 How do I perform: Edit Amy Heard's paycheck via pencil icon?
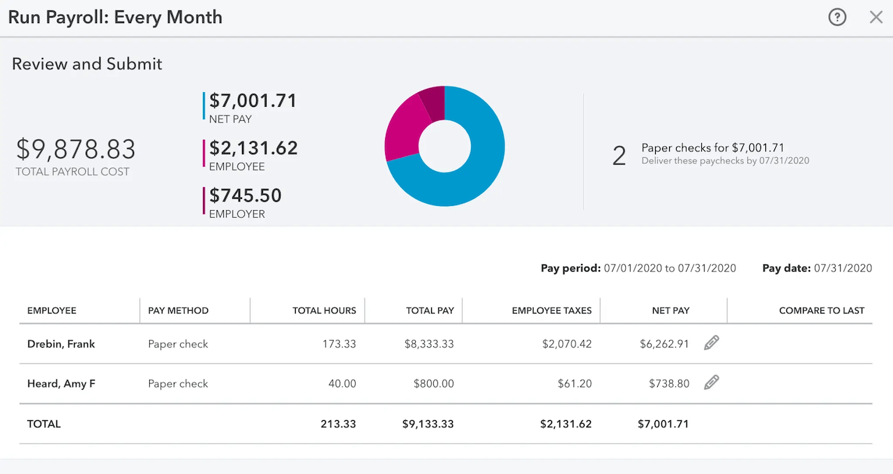click(x=711, y=382)
